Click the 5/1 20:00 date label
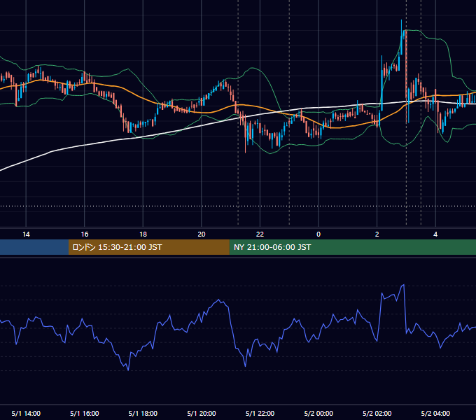 click(x=202, y=413)
